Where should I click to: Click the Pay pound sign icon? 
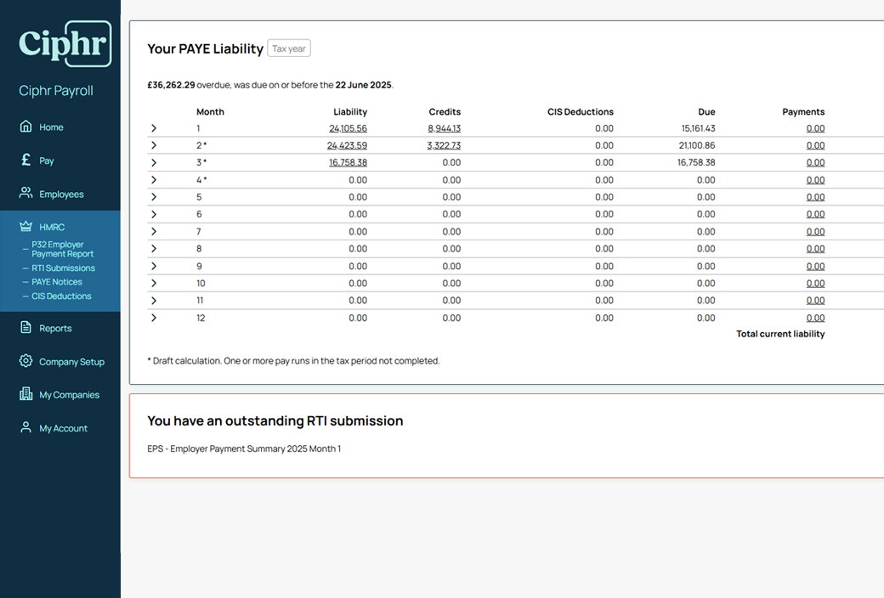coord(25,160)
